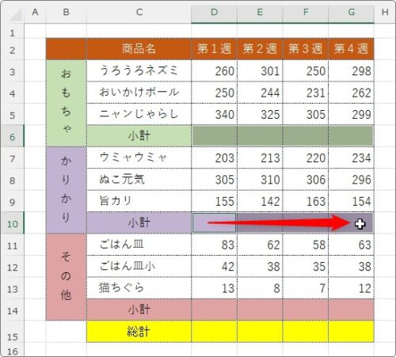Select cell with value 260
Screen dimensions: 396x357
(214, 70)
